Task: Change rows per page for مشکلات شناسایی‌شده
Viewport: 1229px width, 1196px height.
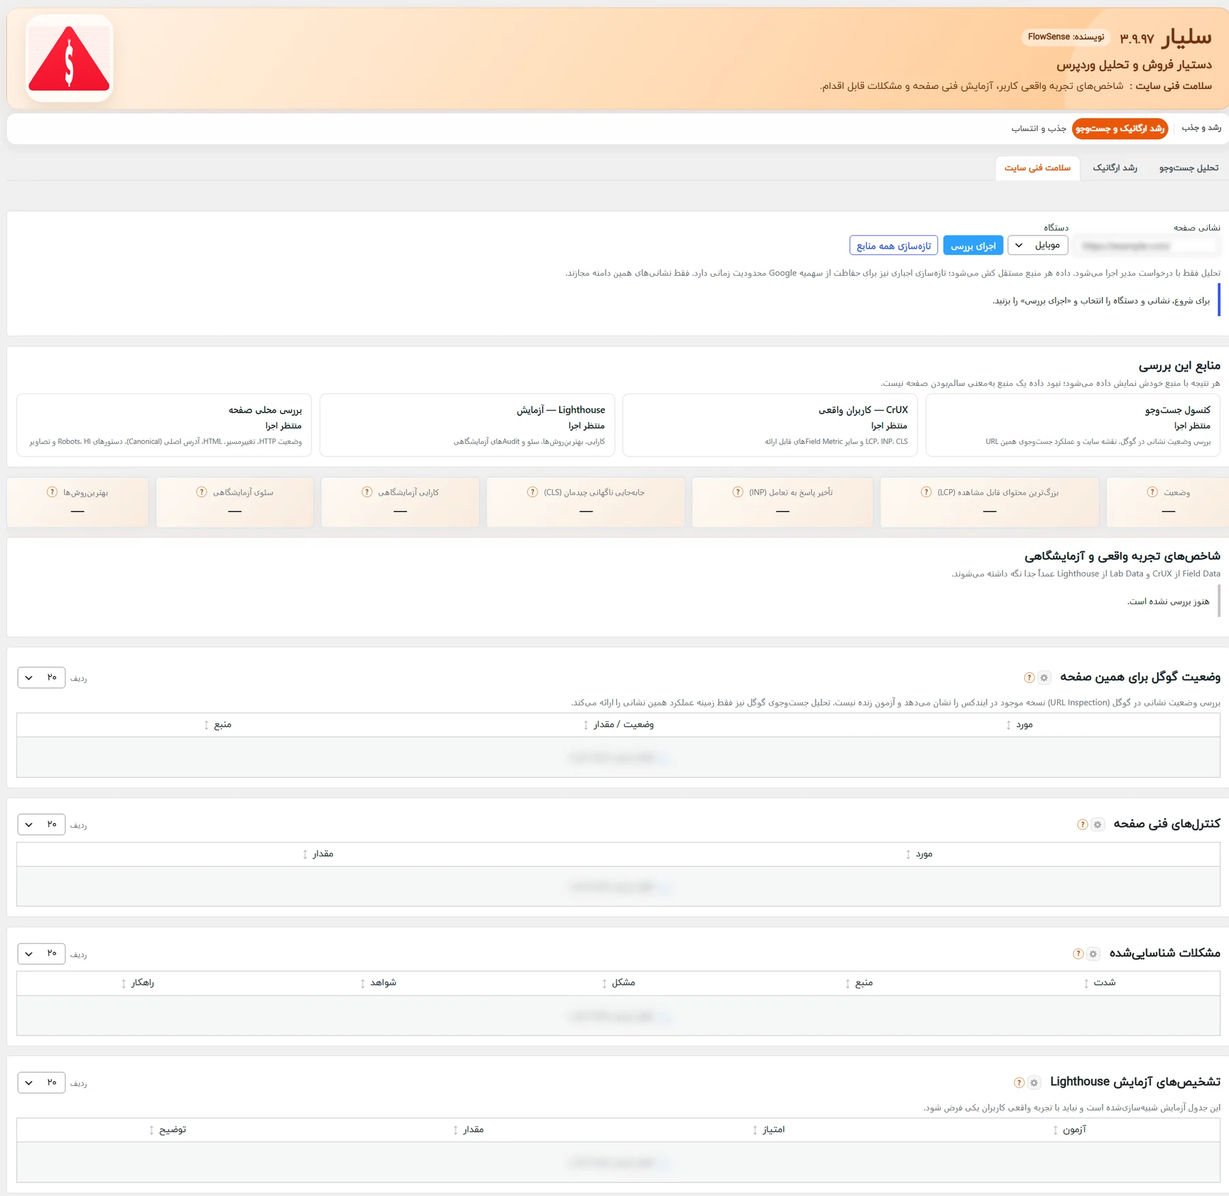Action: pos(41,954)
